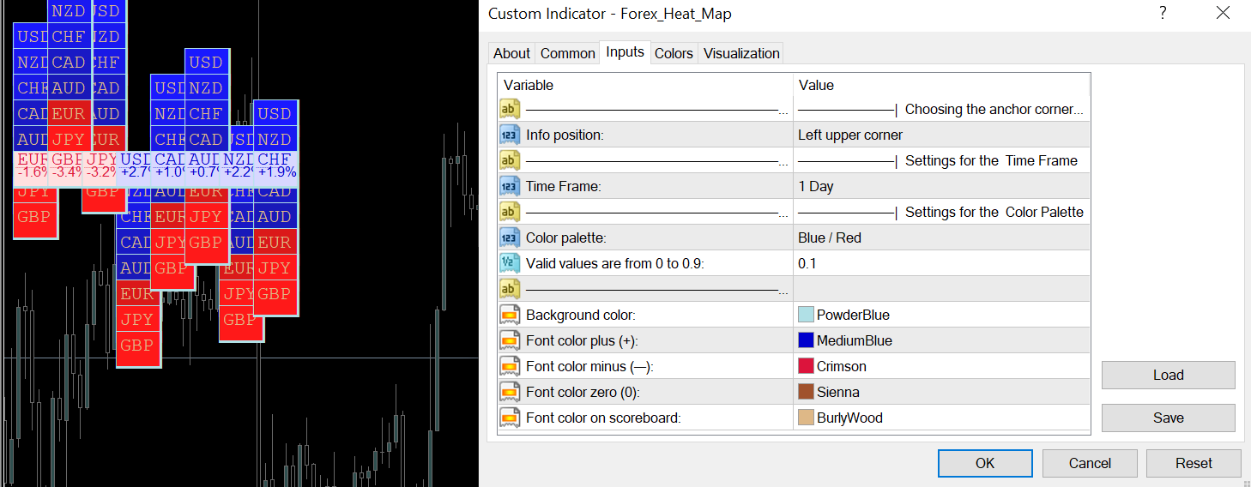The image size is (1251, 487).
Task: Go to the About tab
Action: click(x=511, y=53)
